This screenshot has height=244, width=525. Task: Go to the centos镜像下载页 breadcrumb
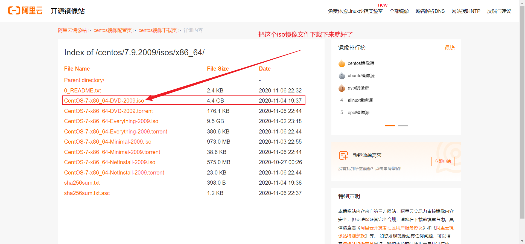click(157, 30)
